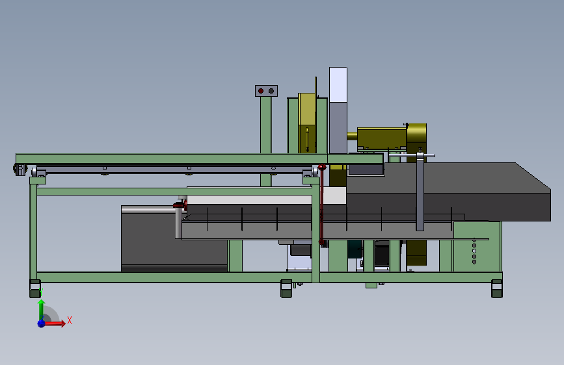Image resolution: width=564 pixels, height=365 pixels.
Task: Select the dark button on the control box
Action: 271,91
